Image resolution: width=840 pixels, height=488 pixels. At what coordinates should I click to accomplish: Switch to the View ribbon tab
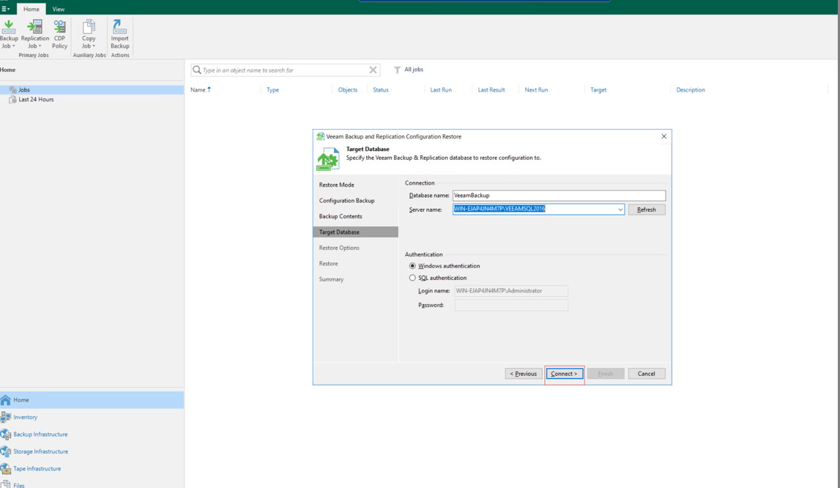(59, 9)
